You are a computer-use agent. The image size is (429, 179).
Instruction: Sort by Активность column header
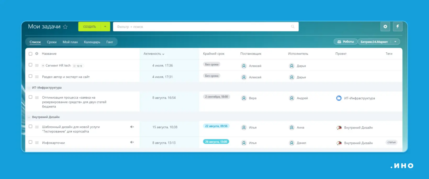pyautogui.click(x=154, y=54)
